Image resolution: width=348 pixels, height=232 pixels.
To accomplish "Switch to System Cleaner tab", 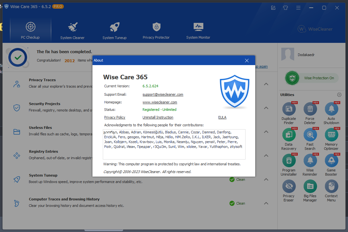I will point(72,30).
